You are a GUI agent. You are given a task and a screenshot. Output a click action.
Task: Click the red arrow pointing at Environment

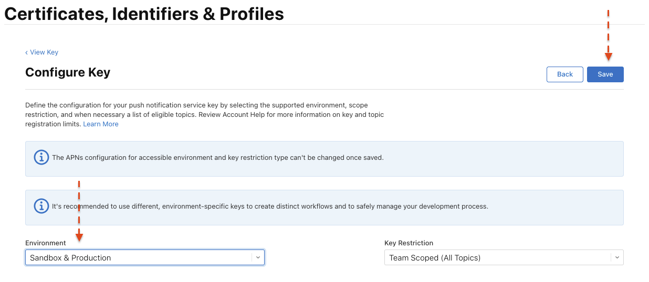(79, 236)
